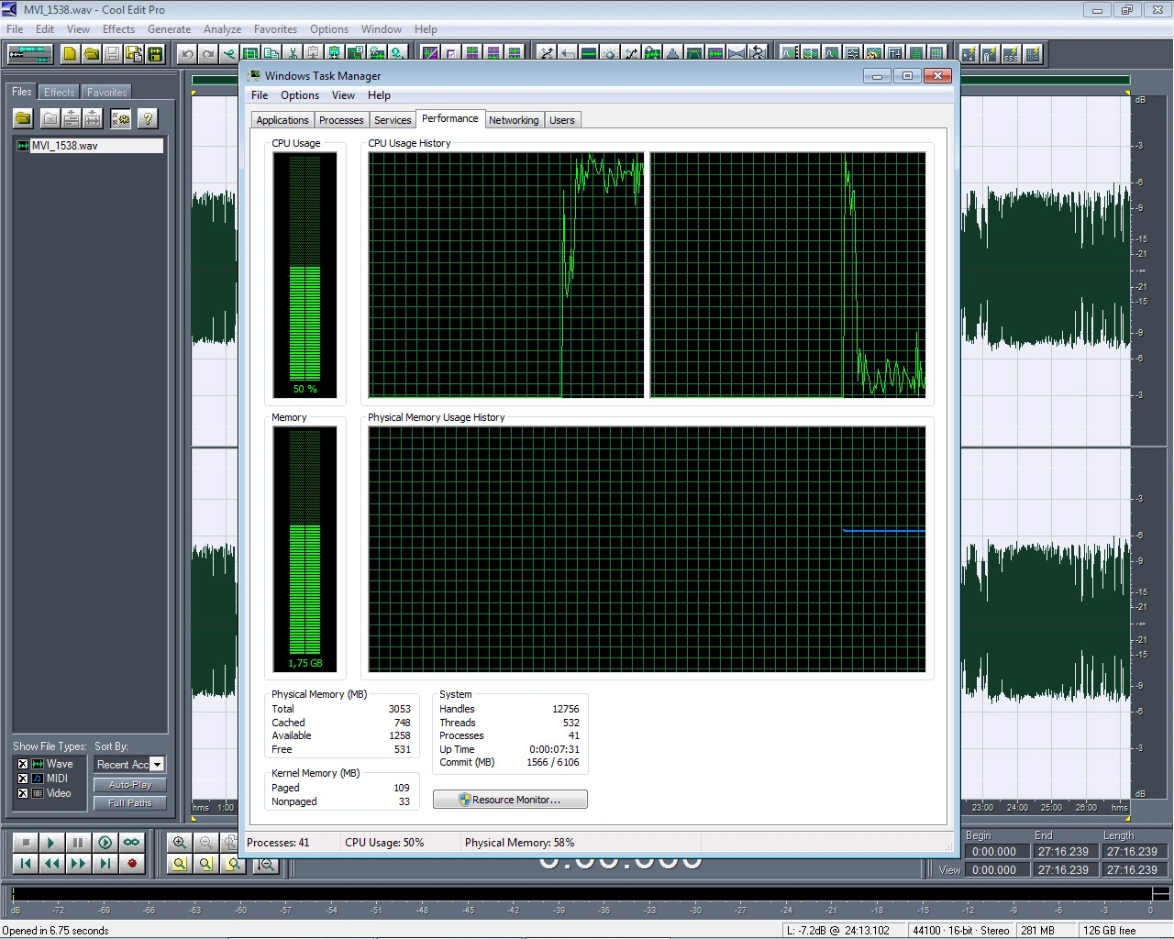Click the yellow question mark help icon
The image size is (1174, 939).
click(147, 118)
